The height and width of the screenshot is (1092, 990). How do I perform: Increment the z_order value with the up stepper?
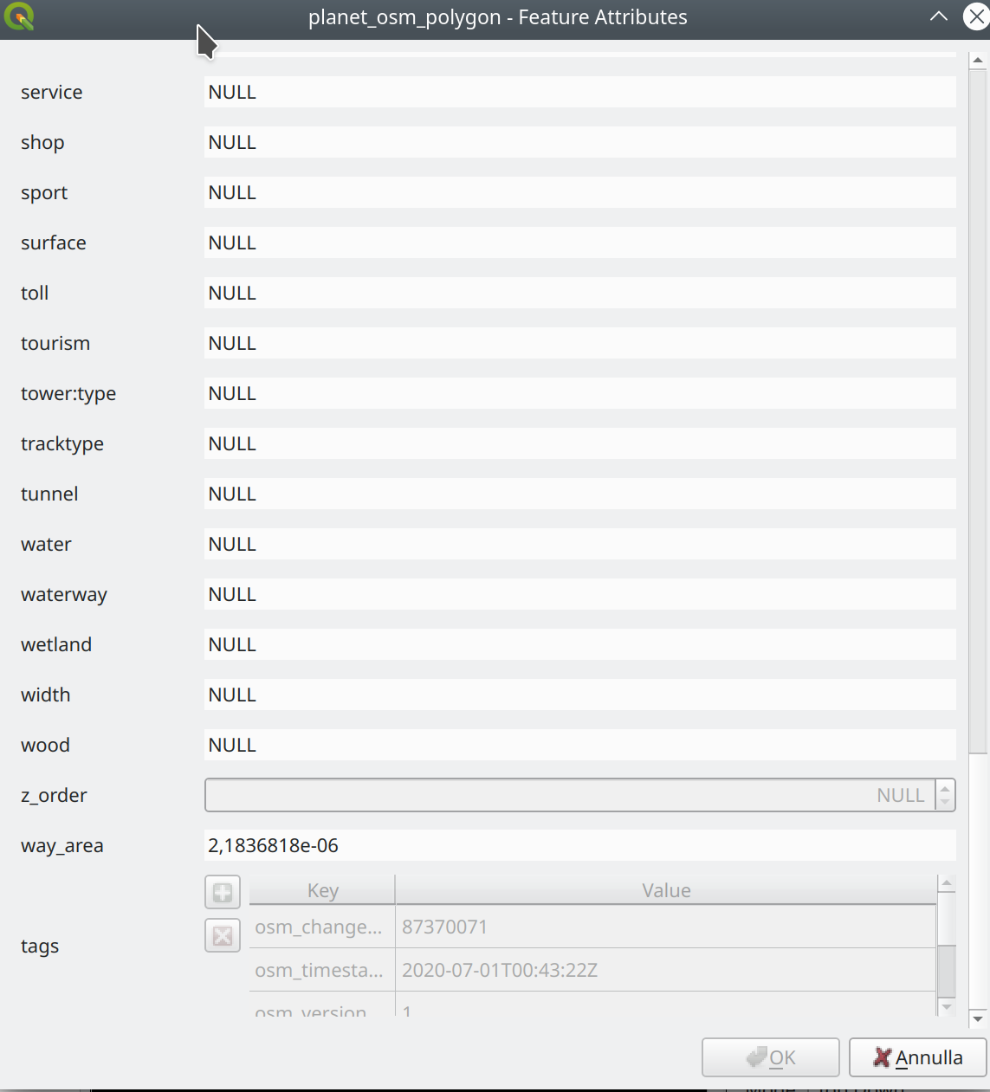pyautogui.click(x=946, y=788)
